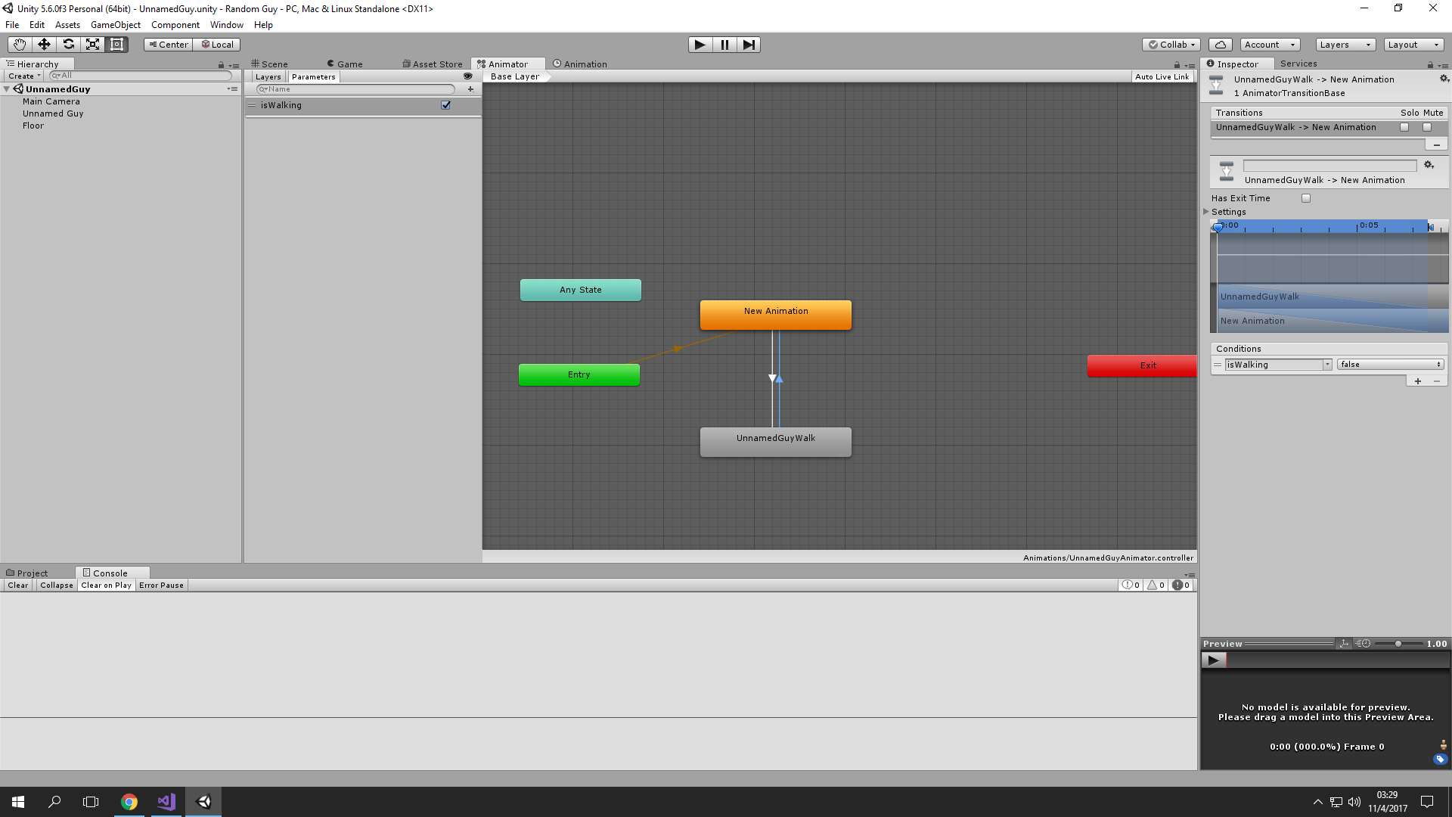Start Play mode
Screen dimensions: 1452x817
tap(700, 45)
